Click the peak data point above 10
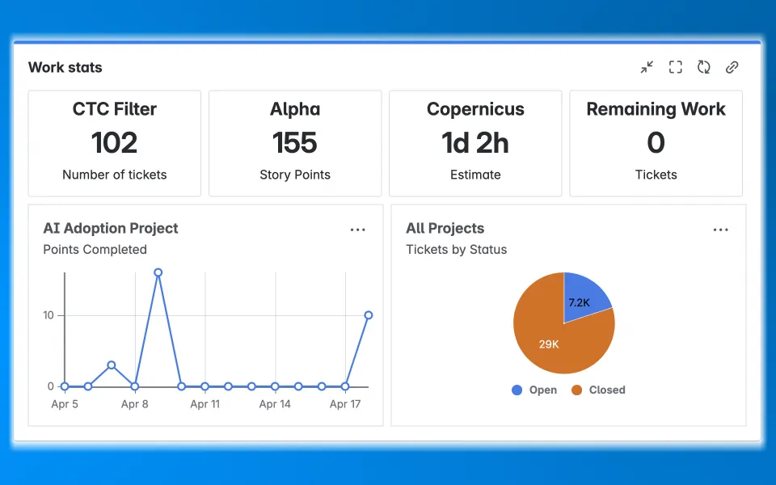Viewport: 776px width, 485px height. click(158, 272)
